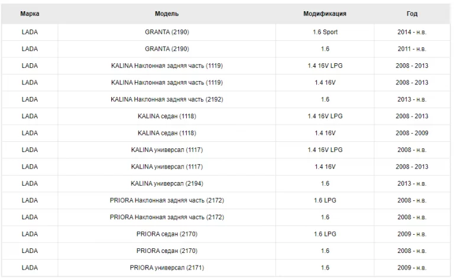The image size is (454, 279).
Task: Select 2013 - н.в. for KALINA универсал (2194)
Action: point(412,184)
